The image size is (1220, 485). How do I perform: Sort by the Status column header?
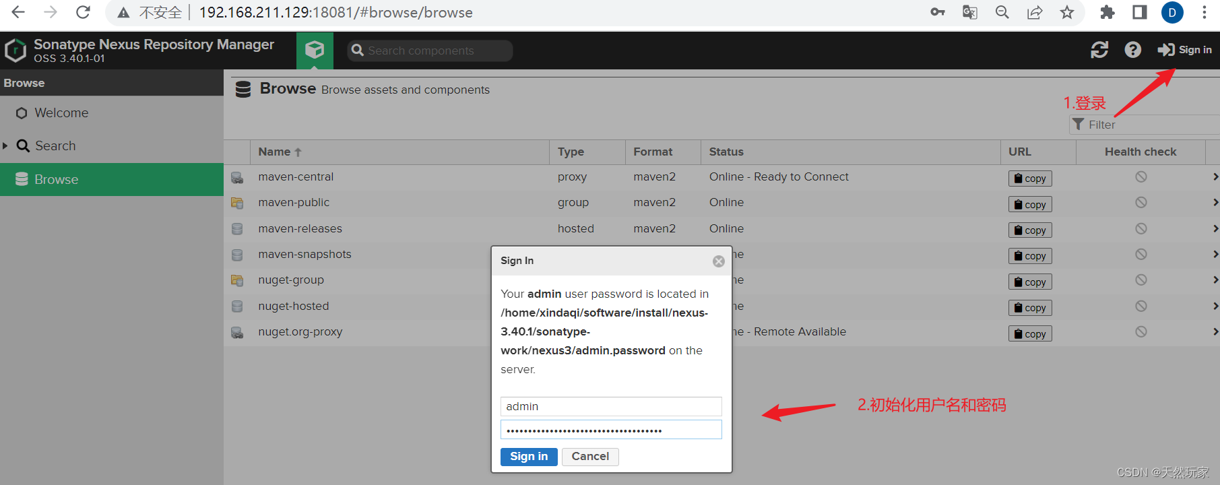click(851, 152)
